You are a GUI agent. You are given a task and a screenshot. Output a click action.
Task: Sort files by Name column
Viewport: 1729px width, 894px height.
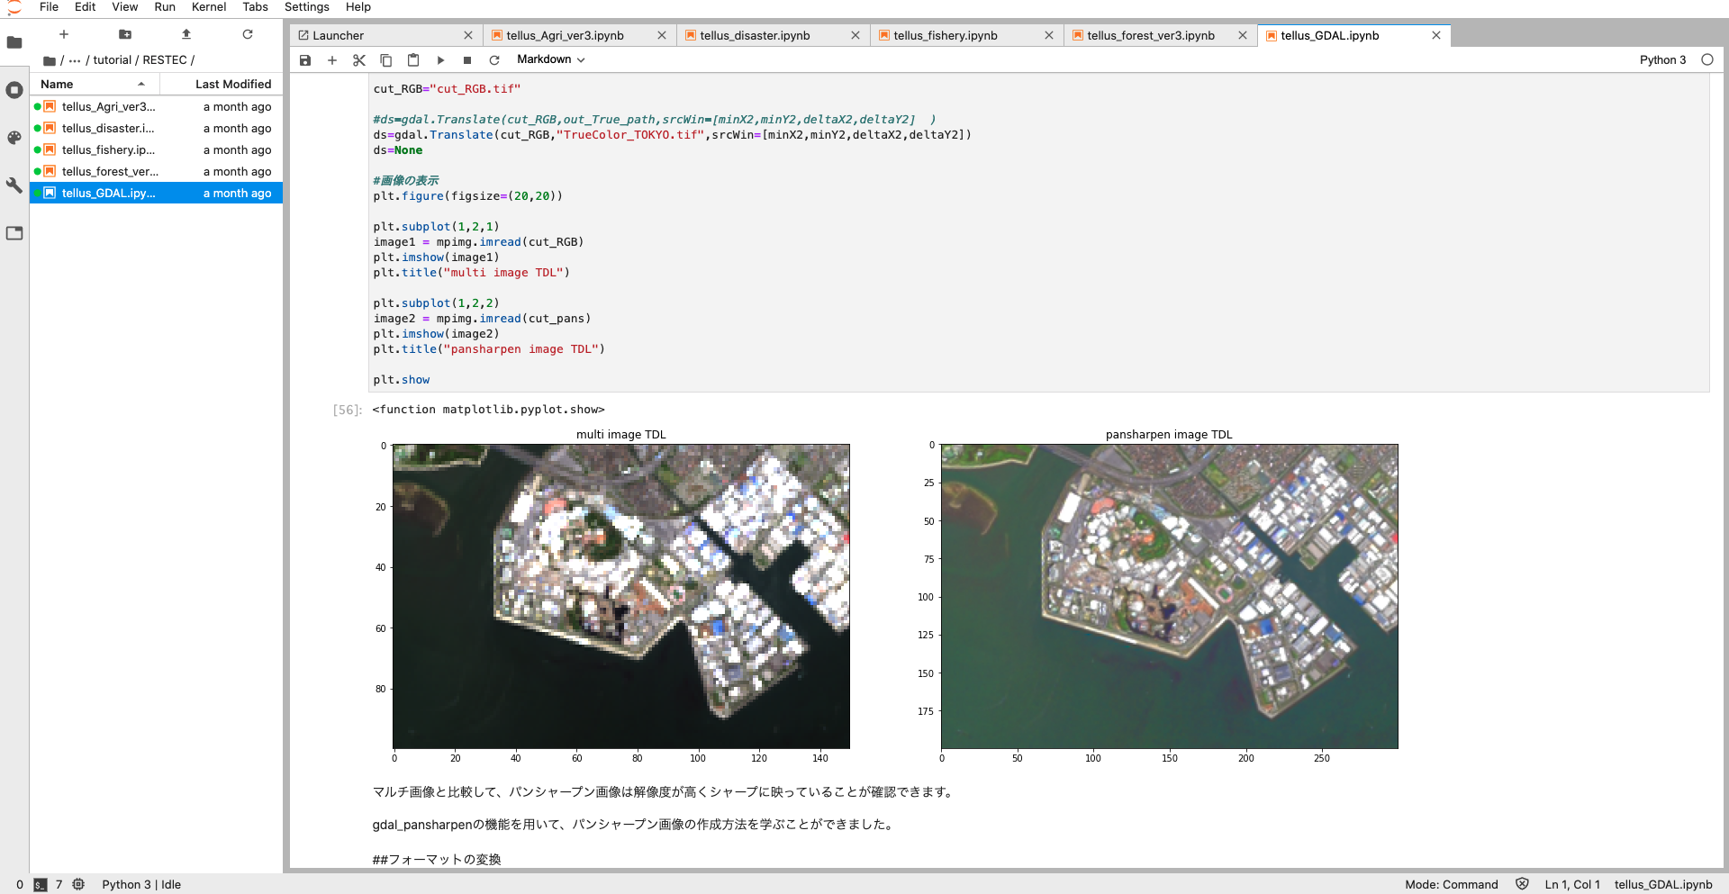(95, 84)
